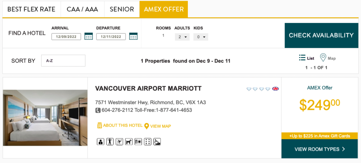Click the View Room Types button
361x163 pixels.
pos(319,149)
